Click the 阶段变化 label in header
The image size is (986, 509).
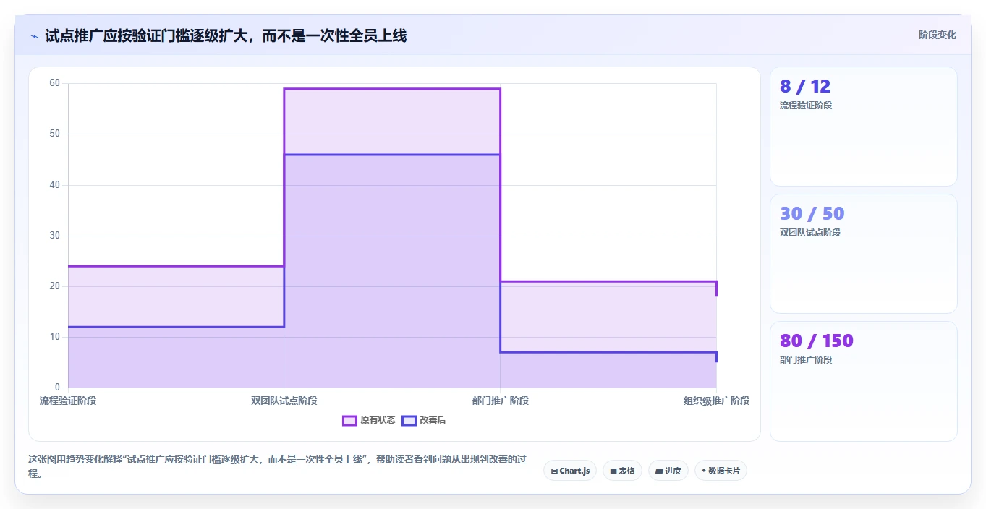937,35
